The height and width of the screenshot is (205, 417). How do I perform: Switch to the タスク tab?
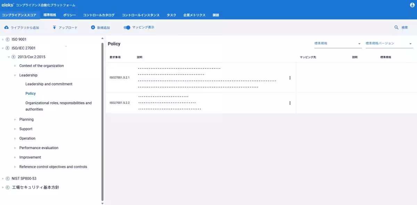[x=171, y=15]
